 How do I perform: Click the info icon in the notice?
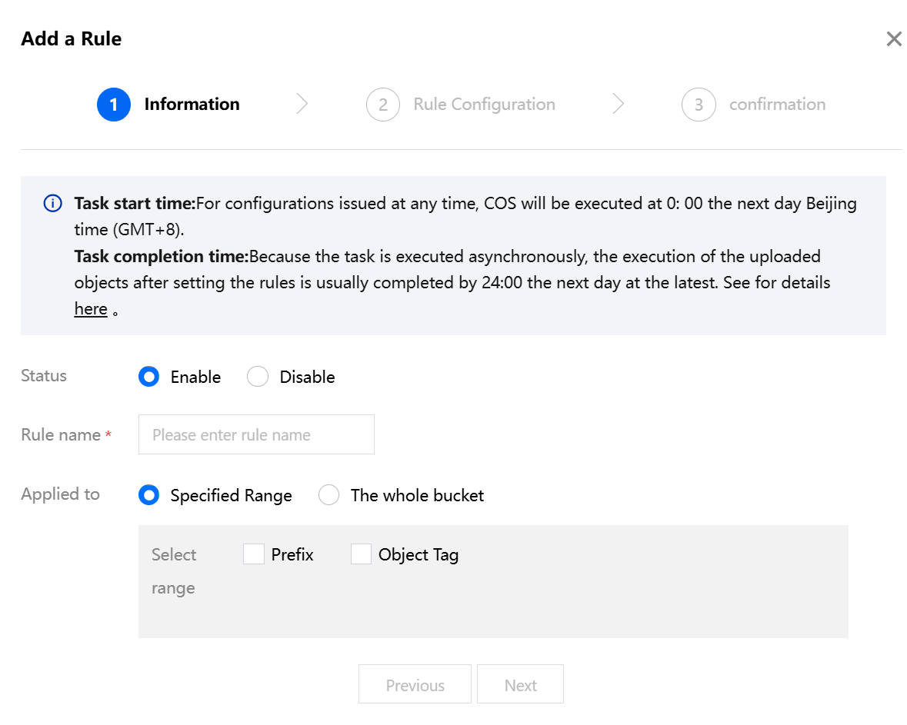coord(52,204)
